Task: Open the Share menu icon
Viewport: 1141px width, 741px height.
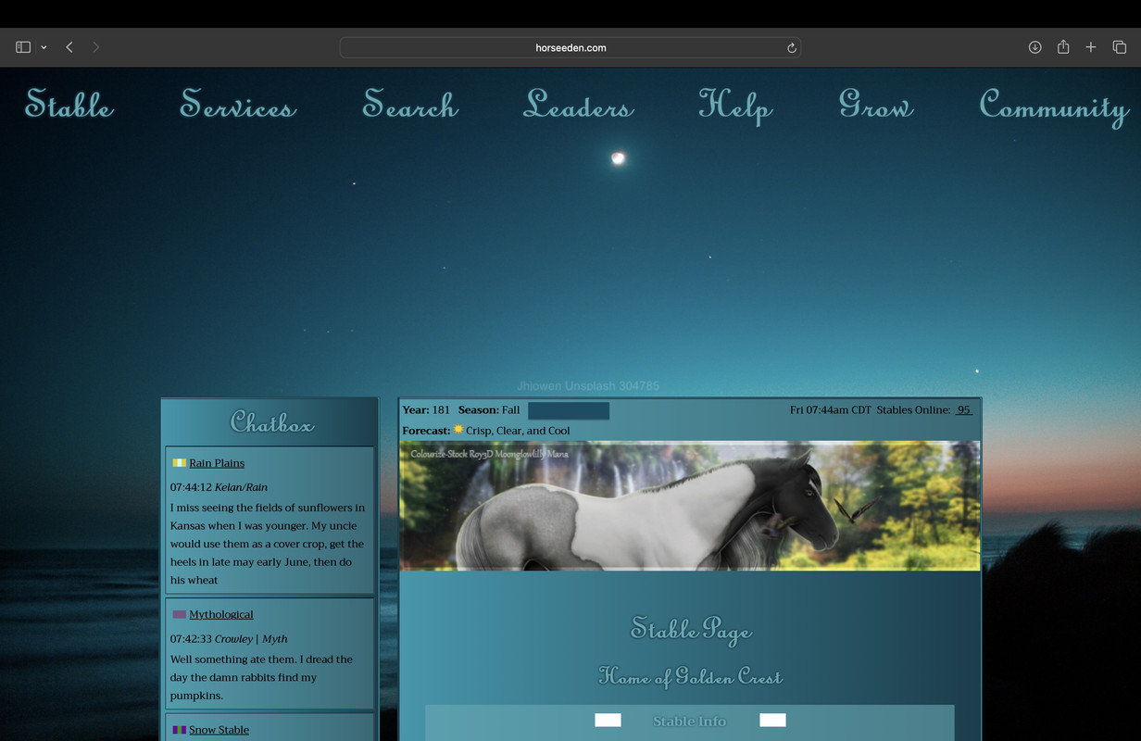Action: pos(1063,47)
